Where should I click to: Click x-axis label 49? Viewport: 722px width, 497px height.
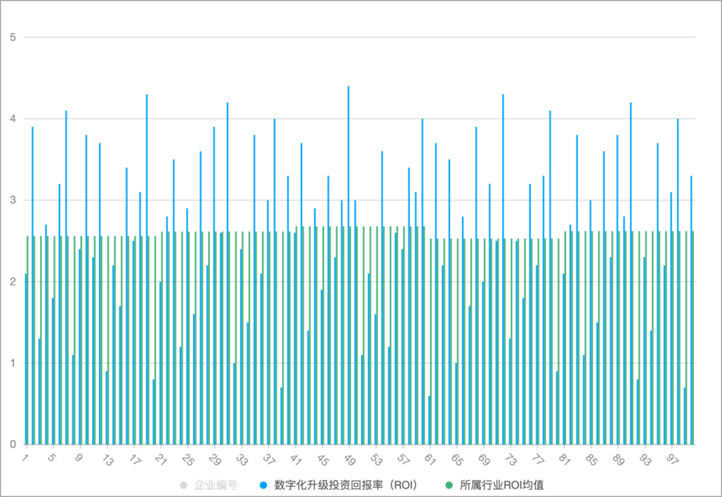pos(349,460)
